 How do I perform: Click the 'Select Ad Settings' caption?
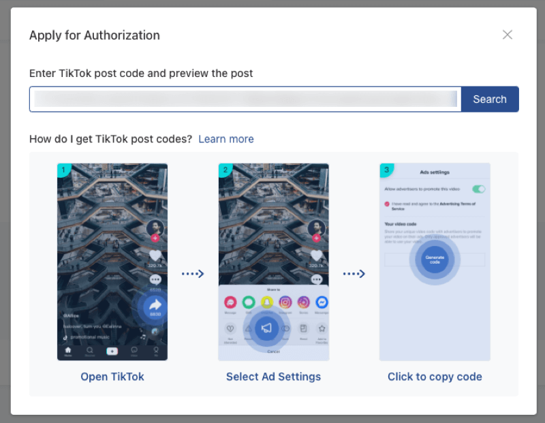point(274,377)
